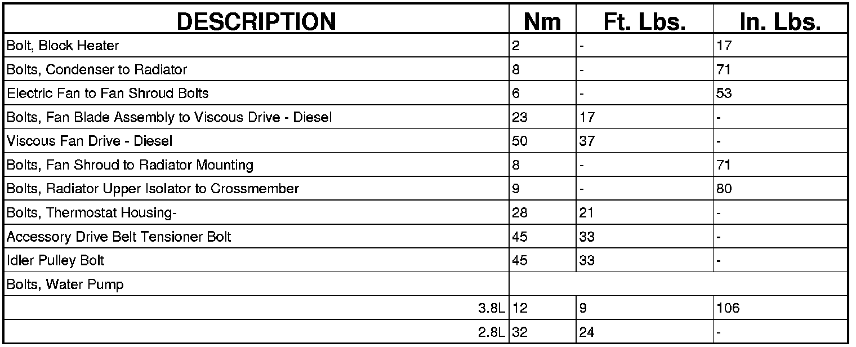Click the Nm column header
This screenshot has height=347, width=856.
542,21
